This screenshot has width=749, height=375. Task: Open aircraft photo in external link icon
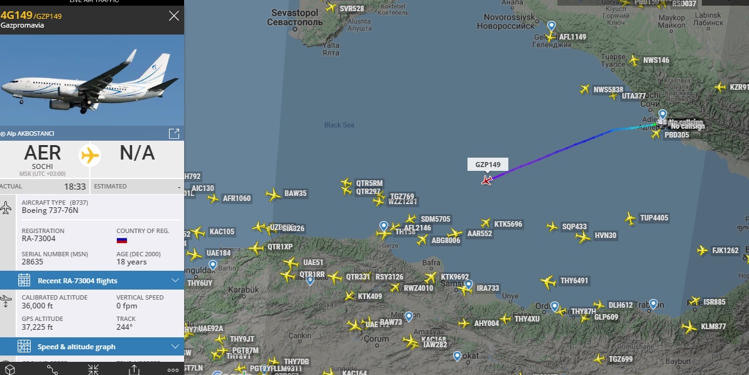174,133
